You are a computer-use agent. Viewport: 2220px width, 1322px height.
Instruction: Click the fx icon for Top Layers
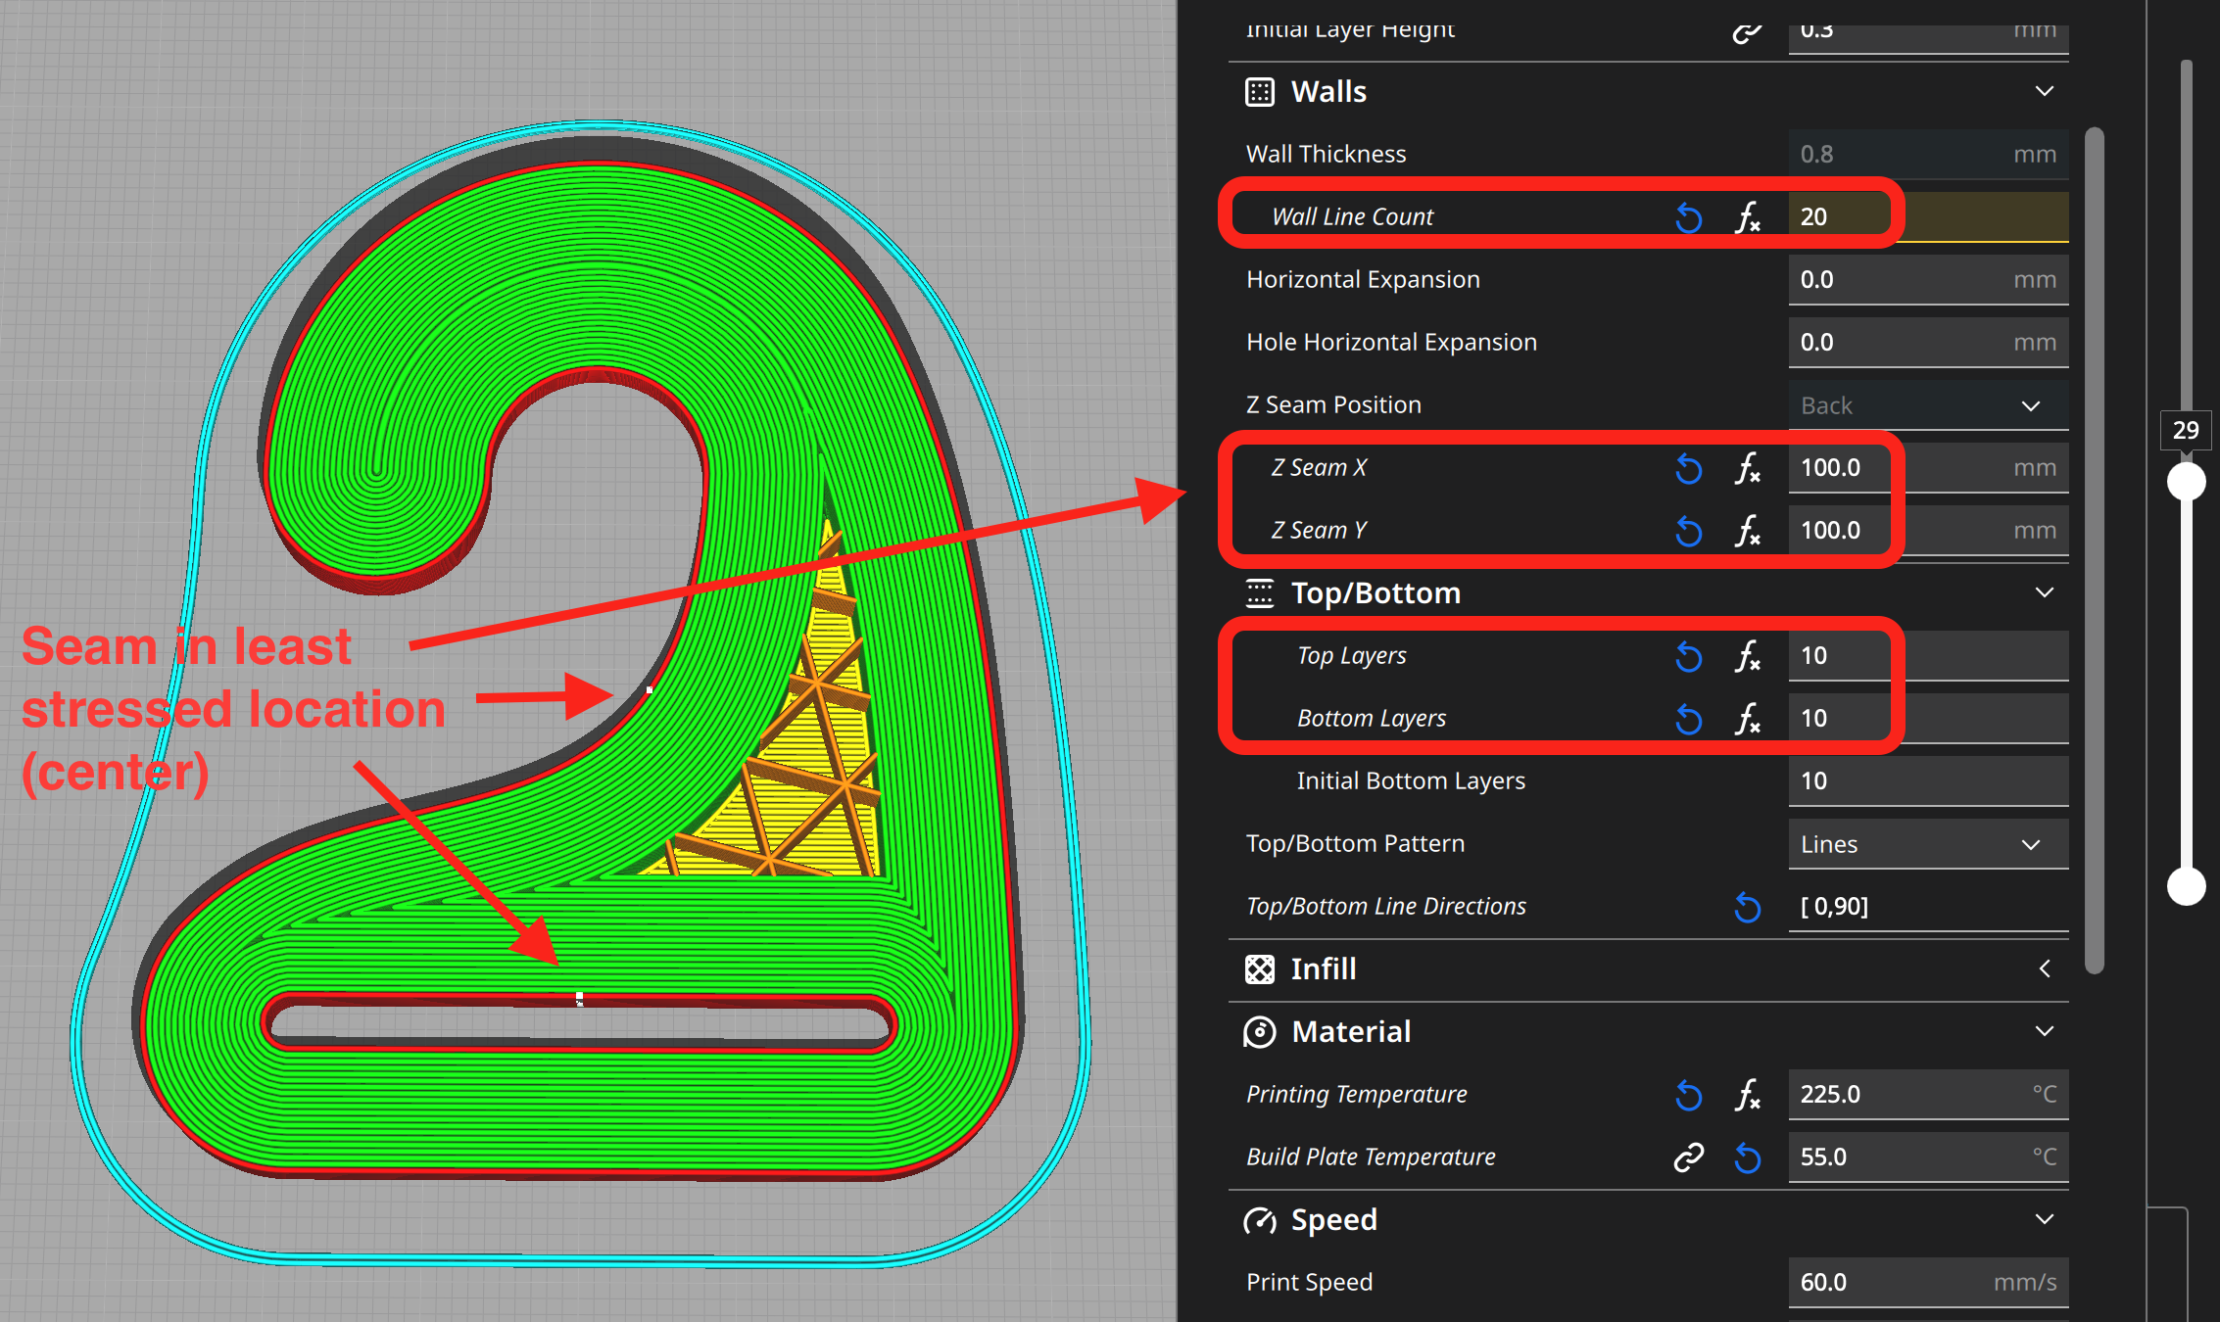pyautogui.click(x=1748, y=656)
